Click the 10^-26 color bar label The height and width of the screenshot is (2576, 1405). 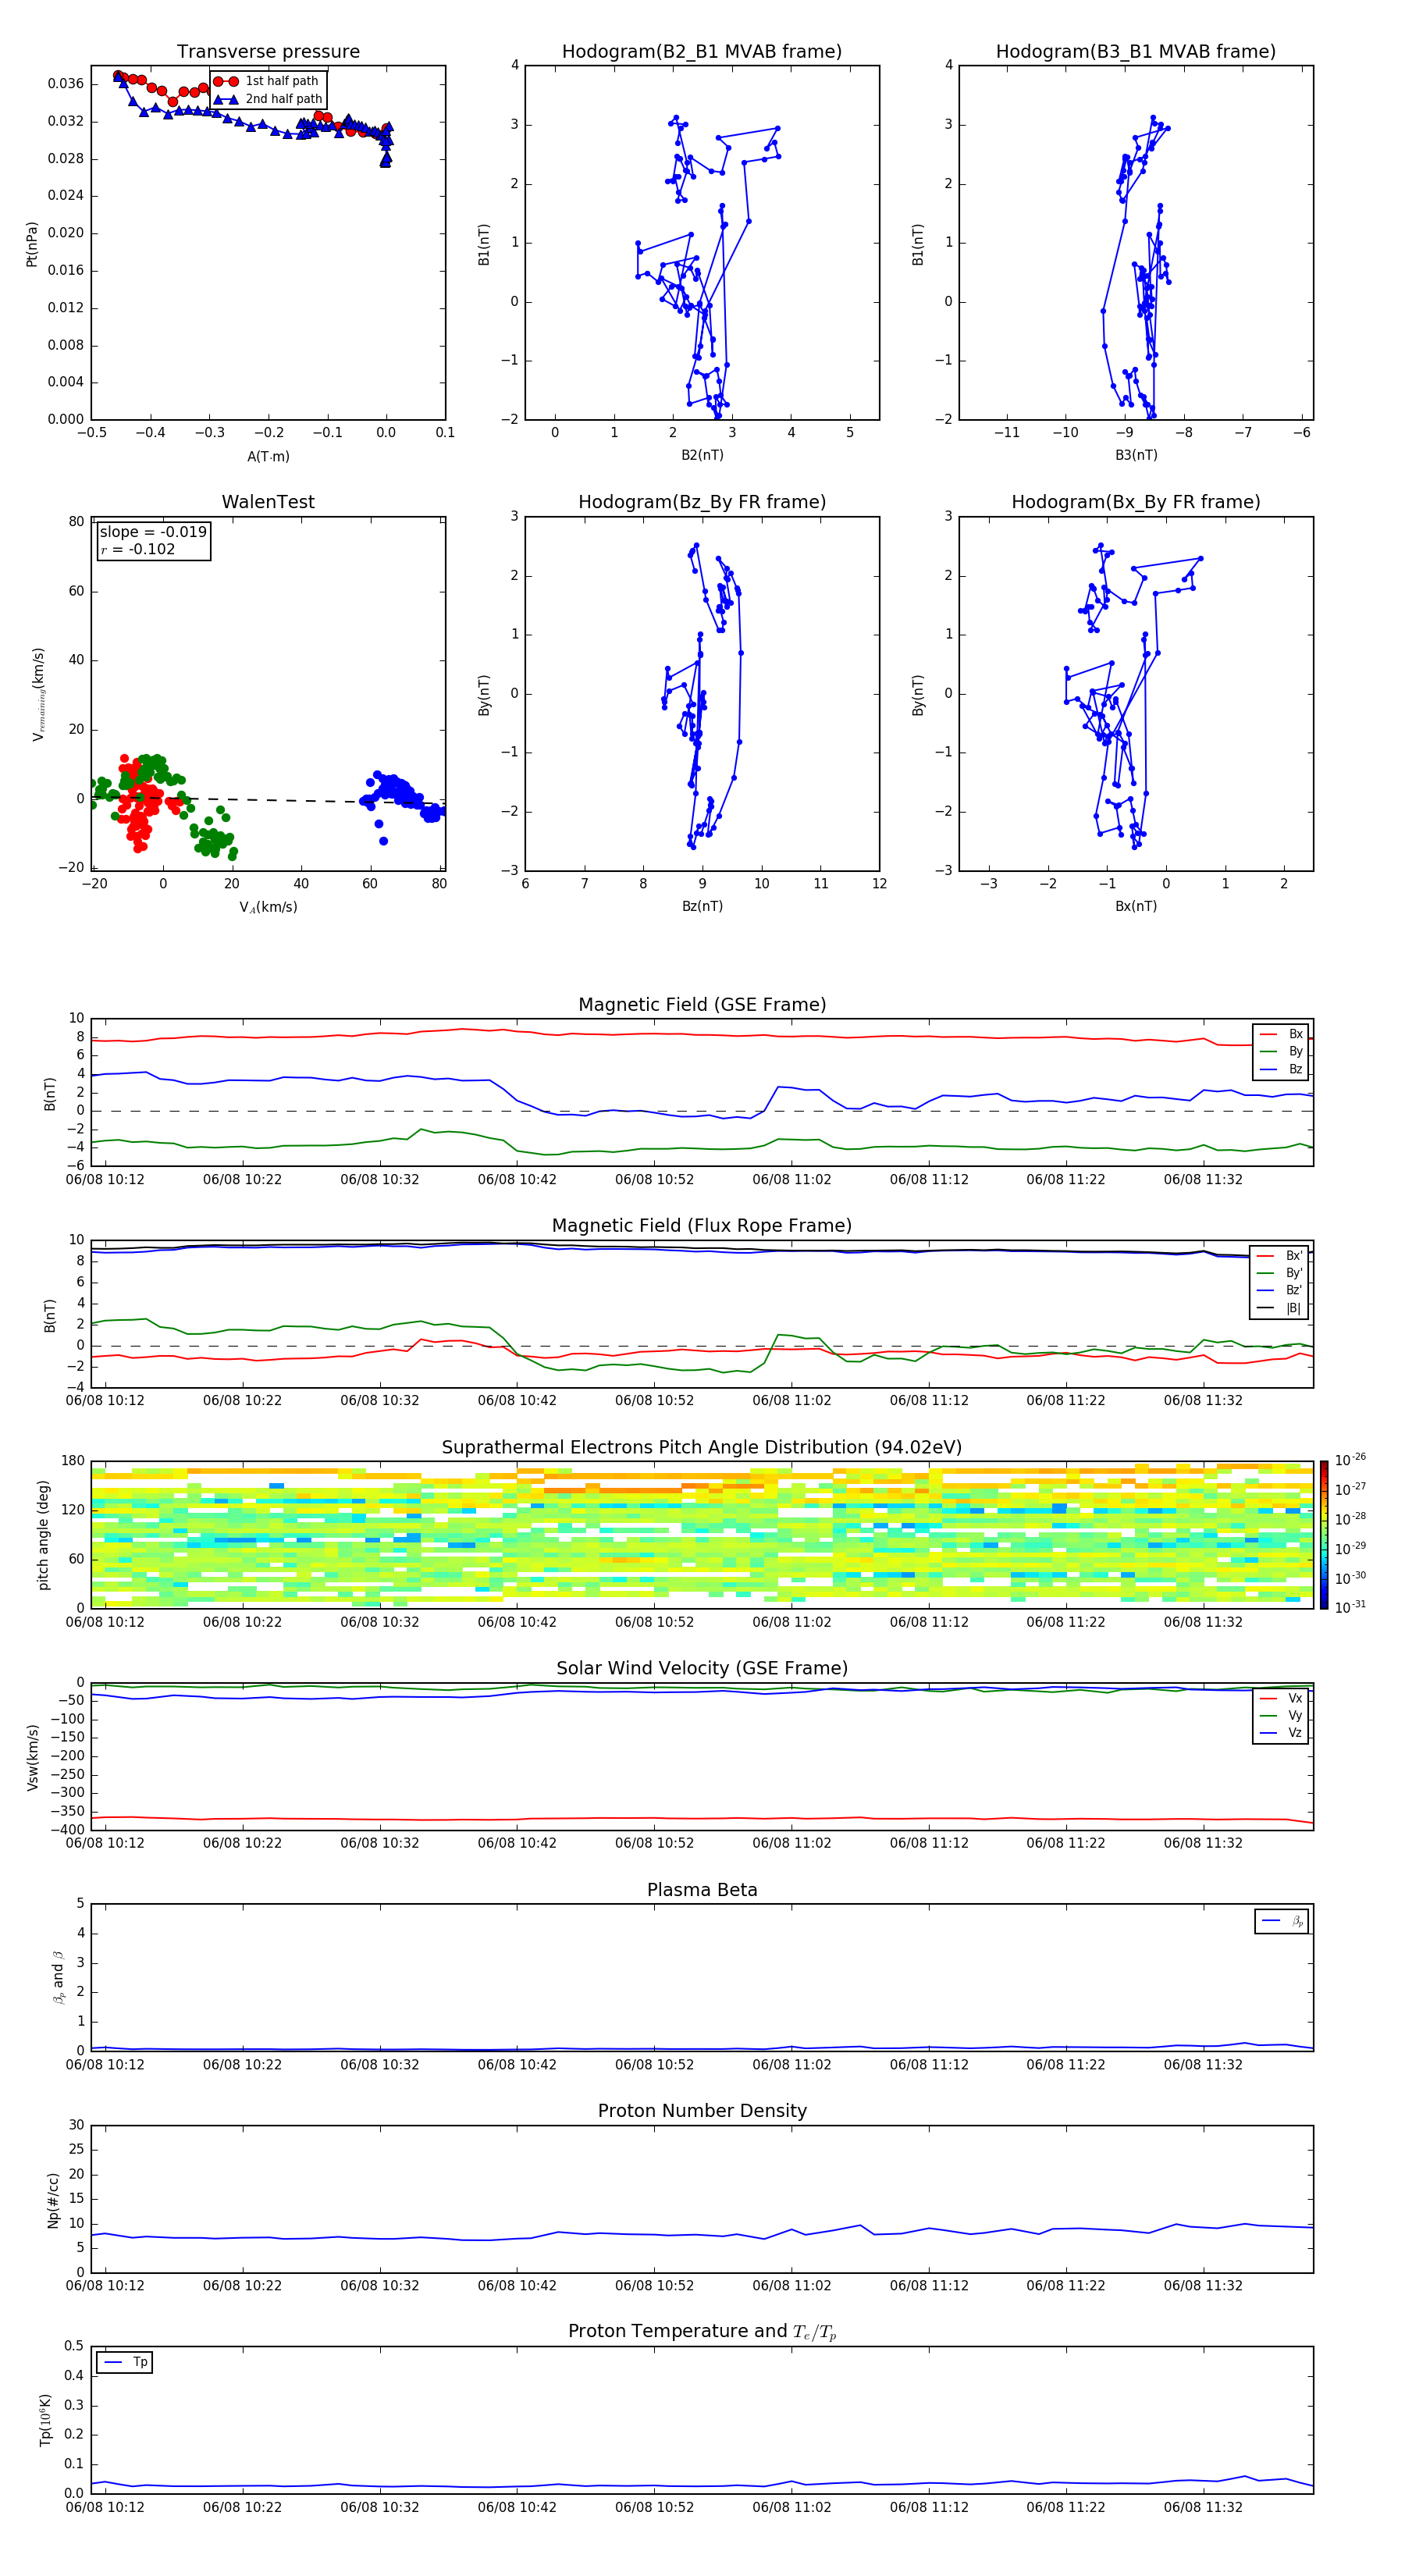tap(1350, 1460)
